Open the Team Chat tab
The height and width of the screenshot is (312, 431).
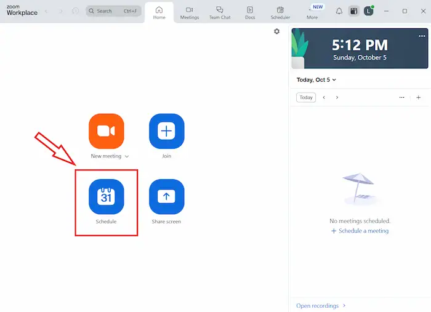(219, 13)
